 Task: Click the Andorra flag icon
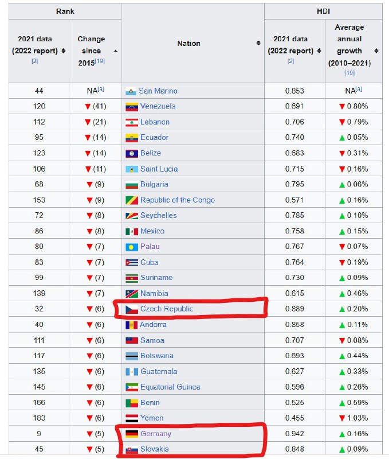tap(131, 325)
